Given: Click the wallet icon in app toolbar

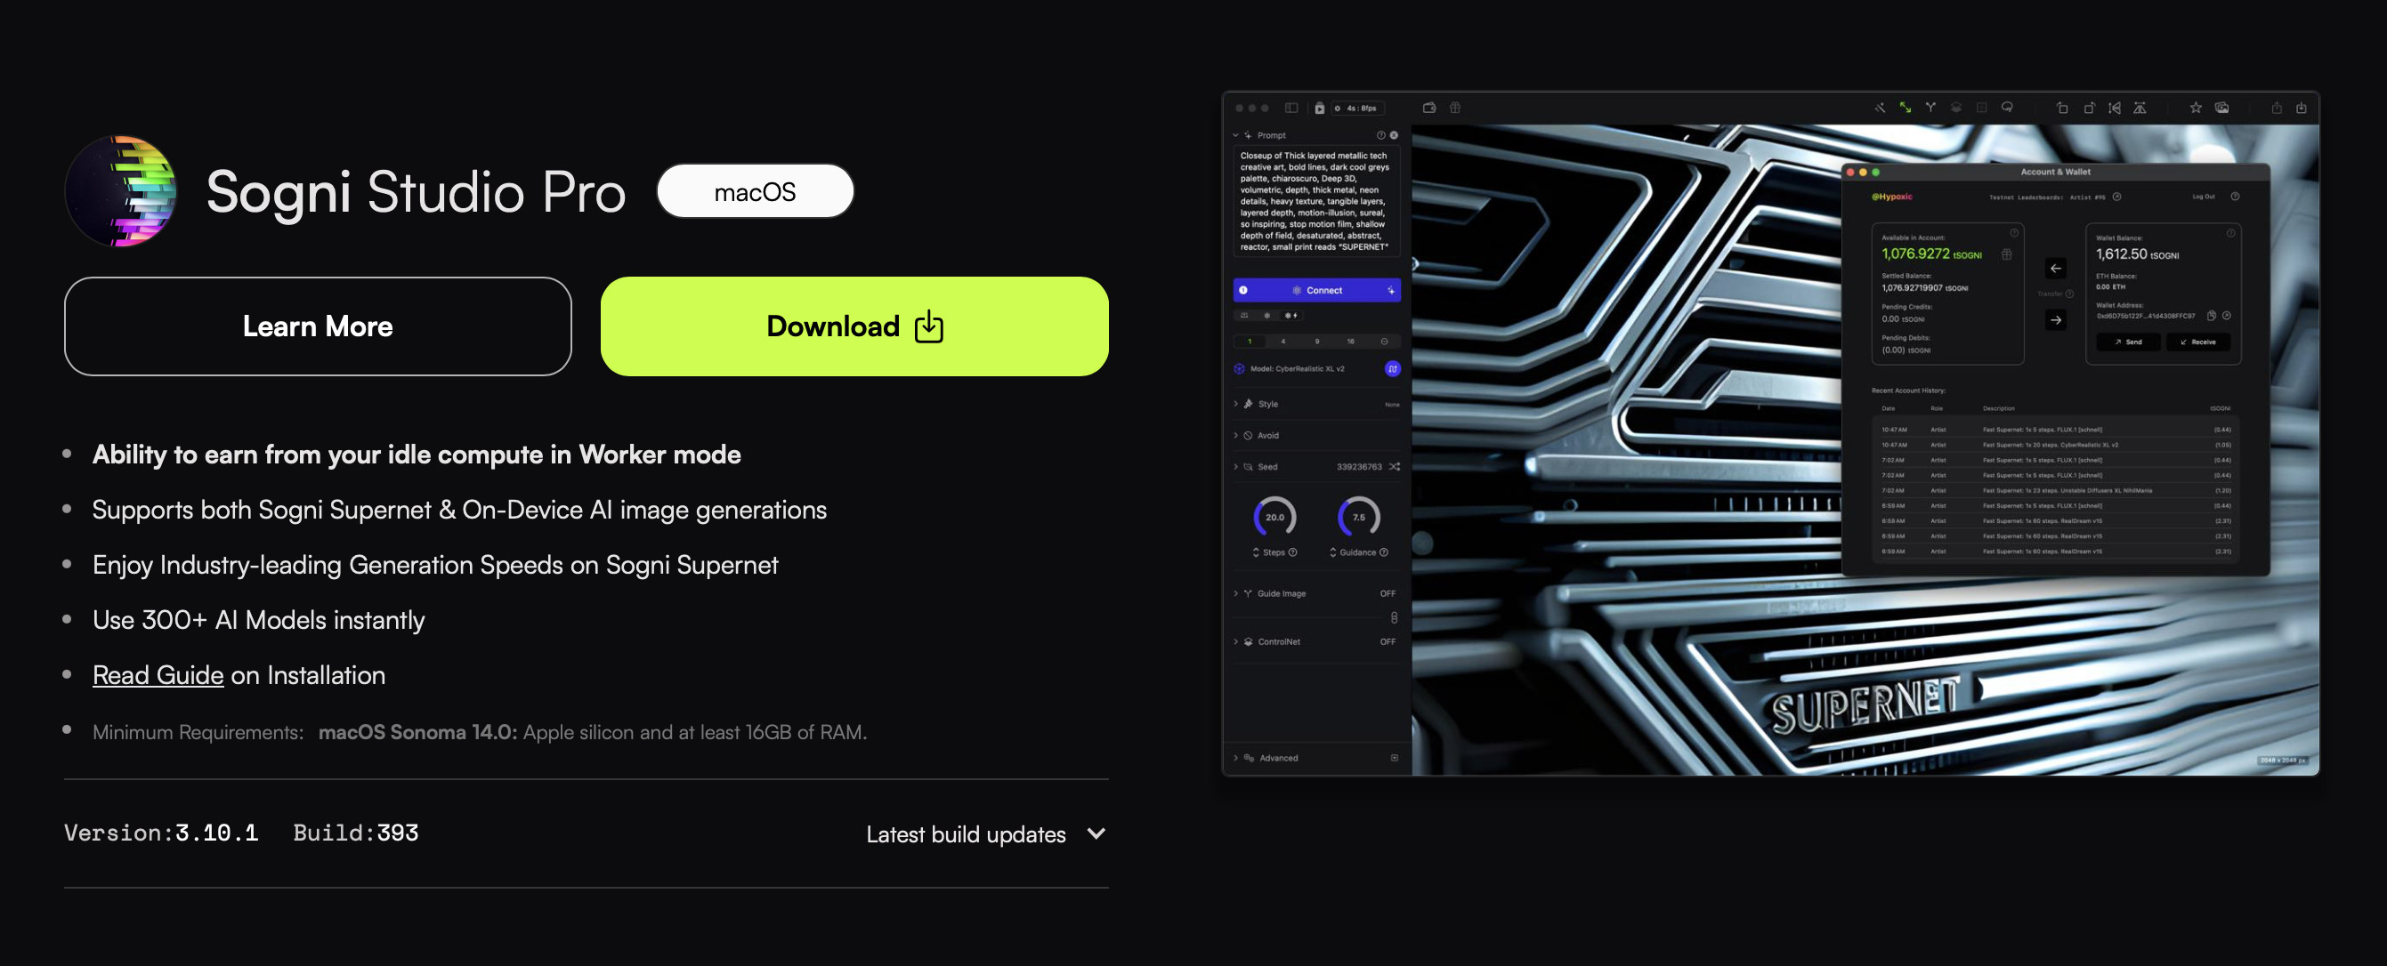Looking at the screenshot, I should coord(1429,109).
